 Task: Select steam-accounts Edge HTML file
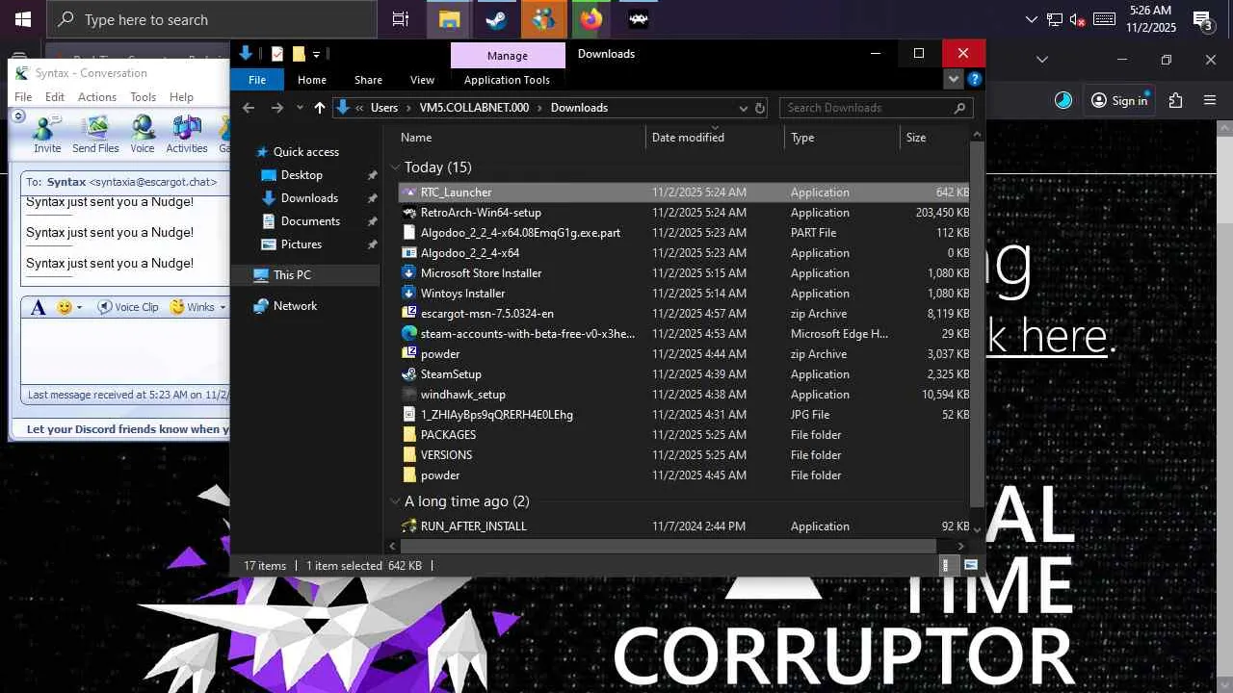(685, 334)
